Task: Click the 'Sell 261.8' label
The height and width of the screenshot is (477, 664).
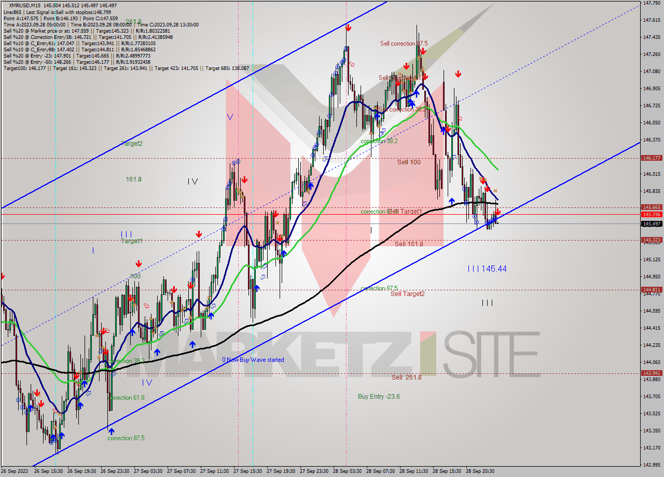Action: click(406, 377)
